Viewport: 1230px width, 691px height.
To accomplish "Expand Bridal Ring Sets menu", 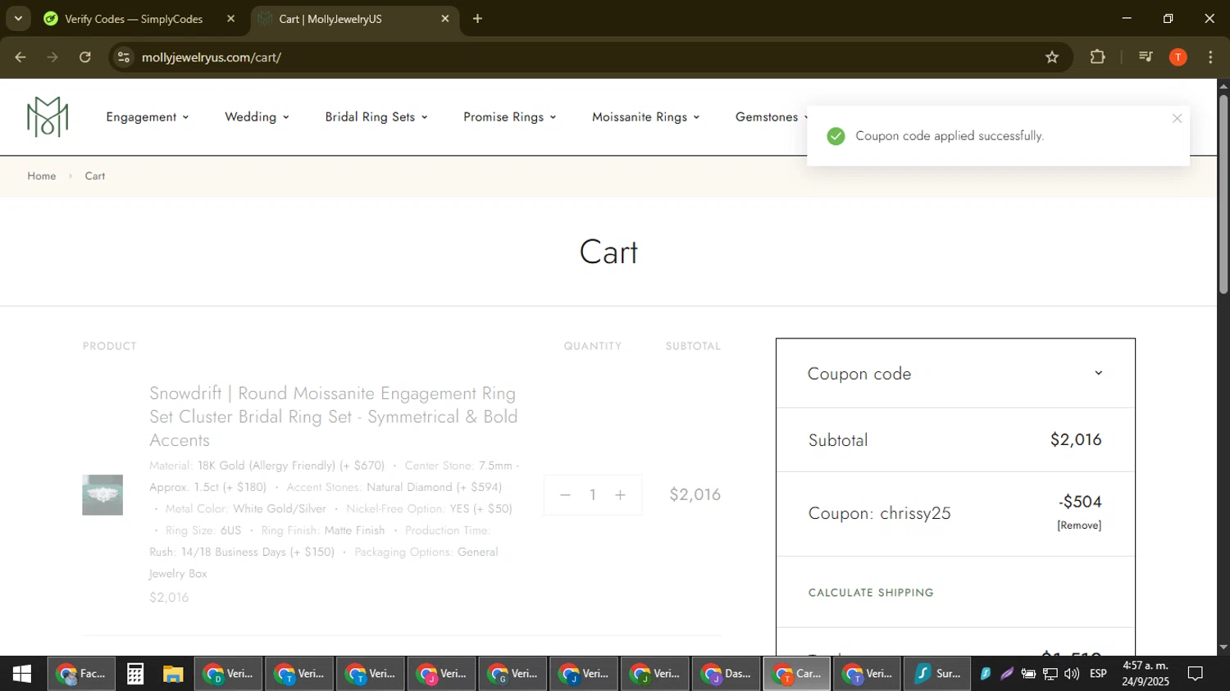I will pyautogui.click(x=376, y=117).
